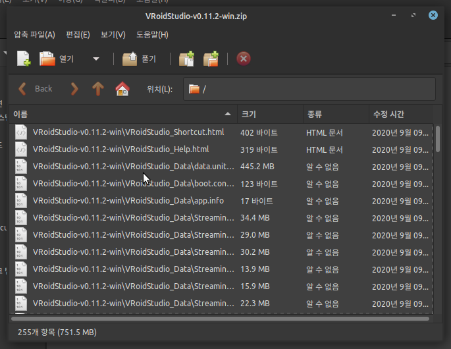Viewport: 451px width, 349px height.
Task: Click the new archive icon
Action: click(24, 59)
